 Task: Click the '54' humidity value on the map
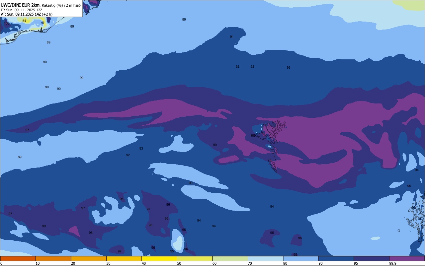click(24, 21)
